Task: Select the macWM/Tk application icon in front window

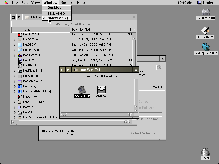Action: [x=82, y=90]
